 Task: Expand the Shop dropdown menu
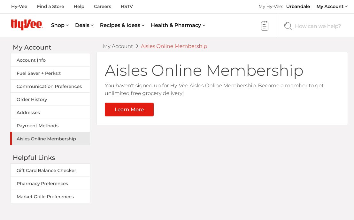[x=60, y=25]
